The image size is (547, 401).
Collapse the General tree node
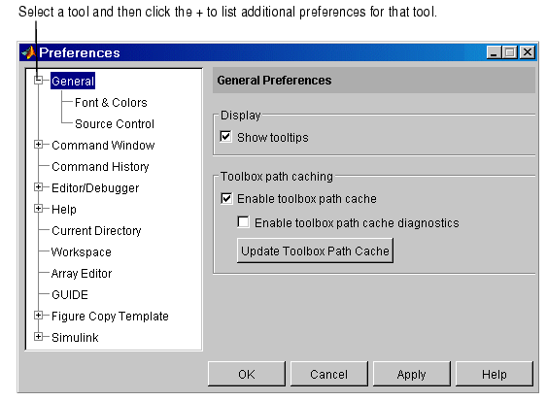[38, 81]
